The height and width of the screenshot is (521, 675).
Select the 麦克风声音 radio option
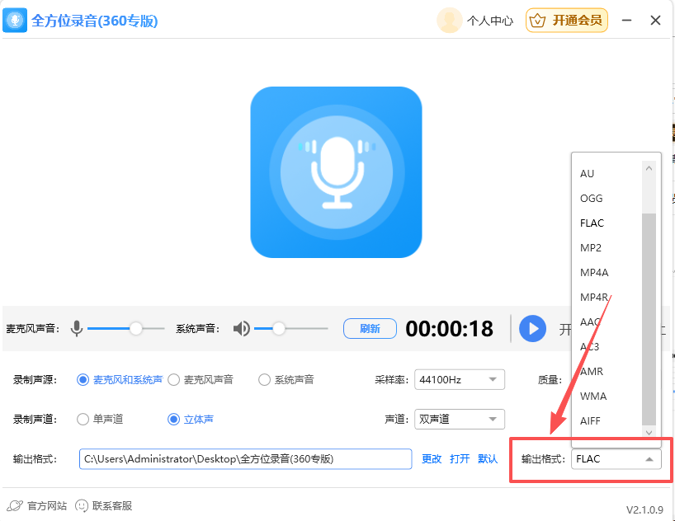[x=173, y=380]
